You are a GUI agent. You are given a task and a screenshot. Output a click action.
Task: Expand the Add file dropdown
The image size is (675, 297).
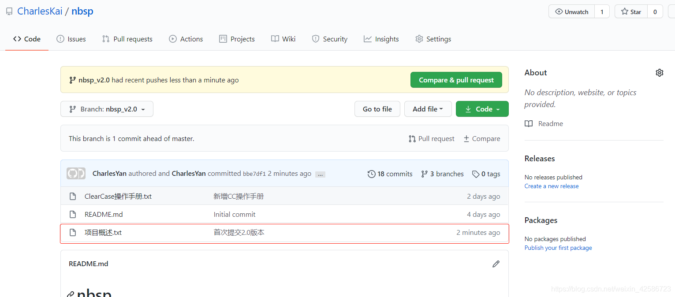click(x=428, y=109)
